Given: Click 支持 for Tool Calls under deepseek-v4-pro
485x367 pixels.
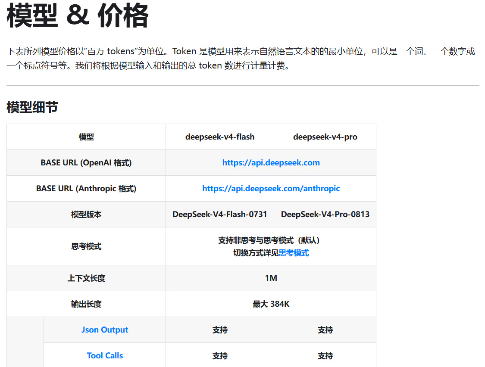Looking at the screenshot, I should pos(325,356).
